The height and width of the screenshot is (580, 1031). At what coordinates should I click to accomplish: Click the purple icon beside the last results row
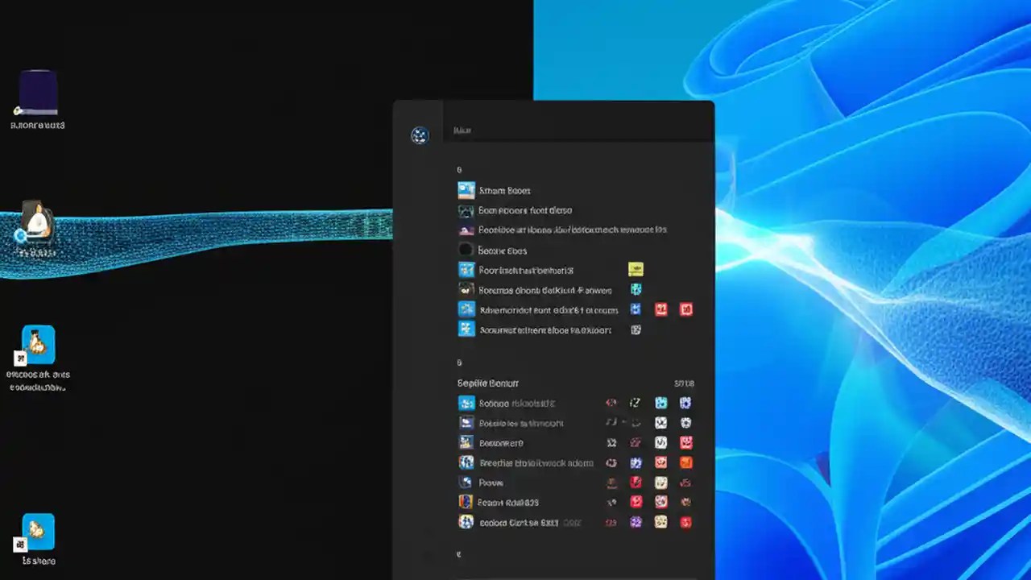coord(635,522)
